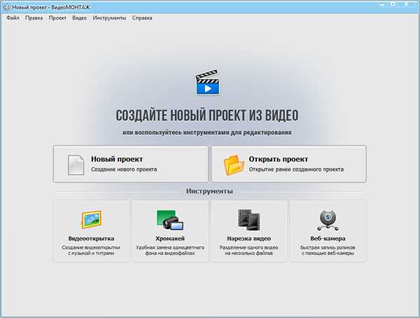Click the Видеооткрытка picture frame icon

[91, 219]
